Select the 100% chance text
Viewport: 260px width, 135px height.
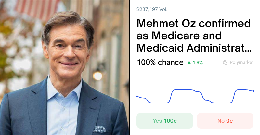[x=160, y=62]
